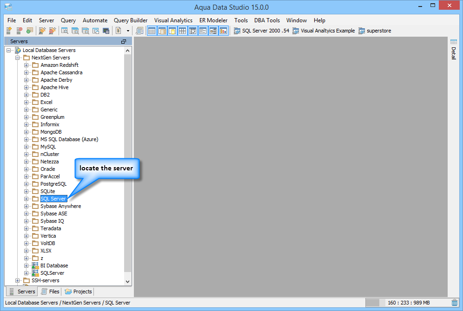
Task: Click the Detail panel grid icon
Action: (454, 42)
